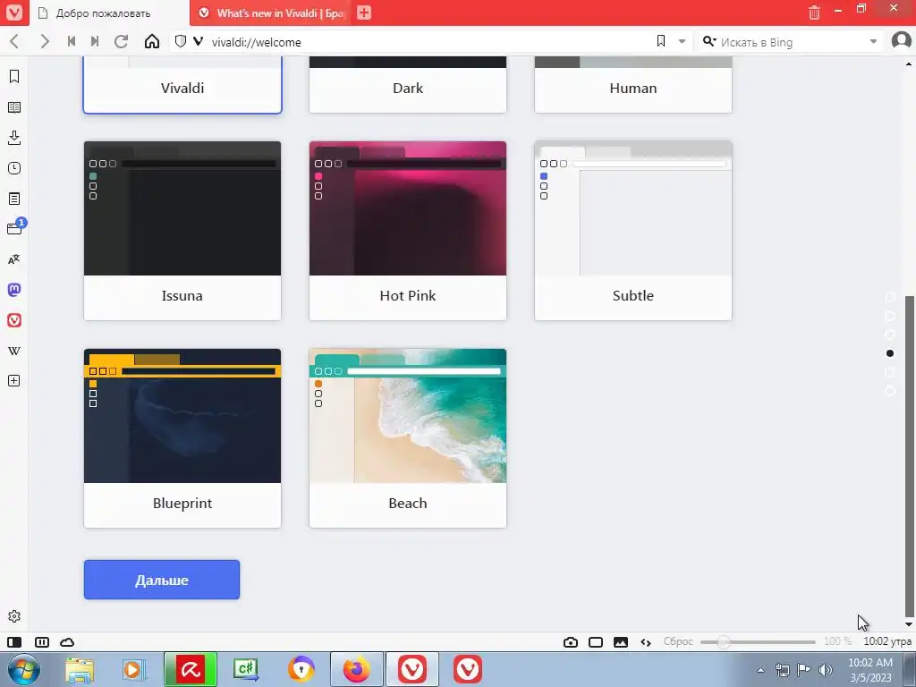916x687 pixels.
Task: Switch to Добро пожаловать tab
Action: [x=109, y=13]
